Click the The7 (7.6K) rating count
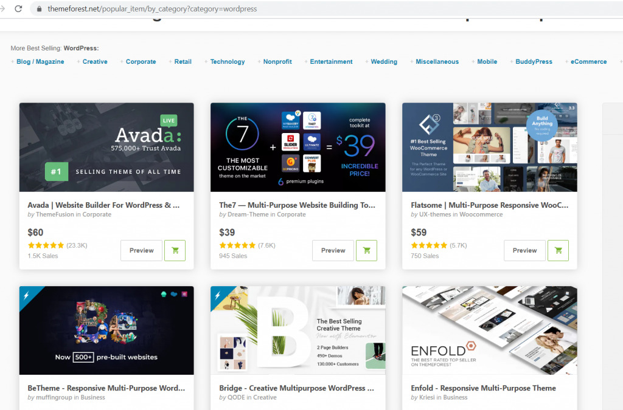This screenshot has width=623, height=410. [x=266, y=245]
